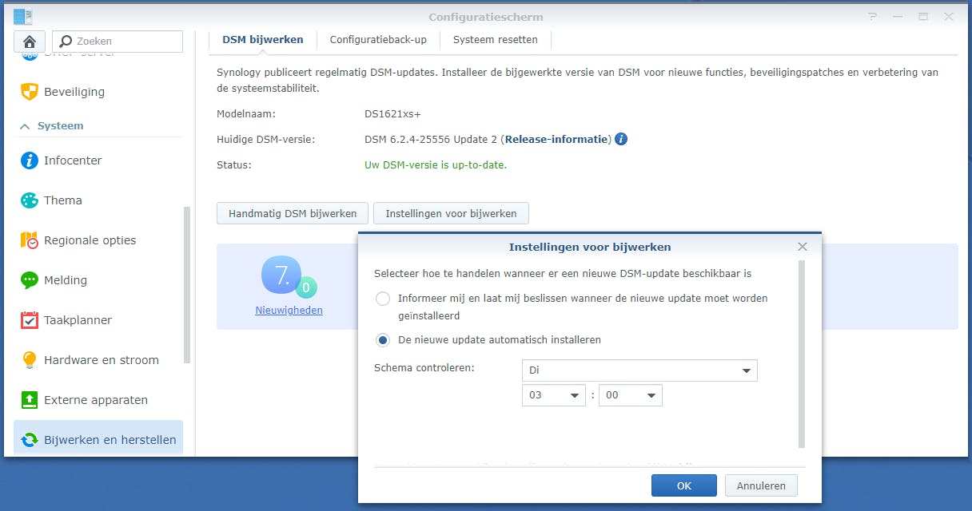Click the home icon button
The width and height of the screenshot is (972, 511).
[30, 42]
